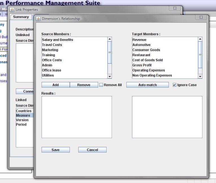Save the dimension relationship
The height and width of the screenshot is (183, 216).
(55, 150)
